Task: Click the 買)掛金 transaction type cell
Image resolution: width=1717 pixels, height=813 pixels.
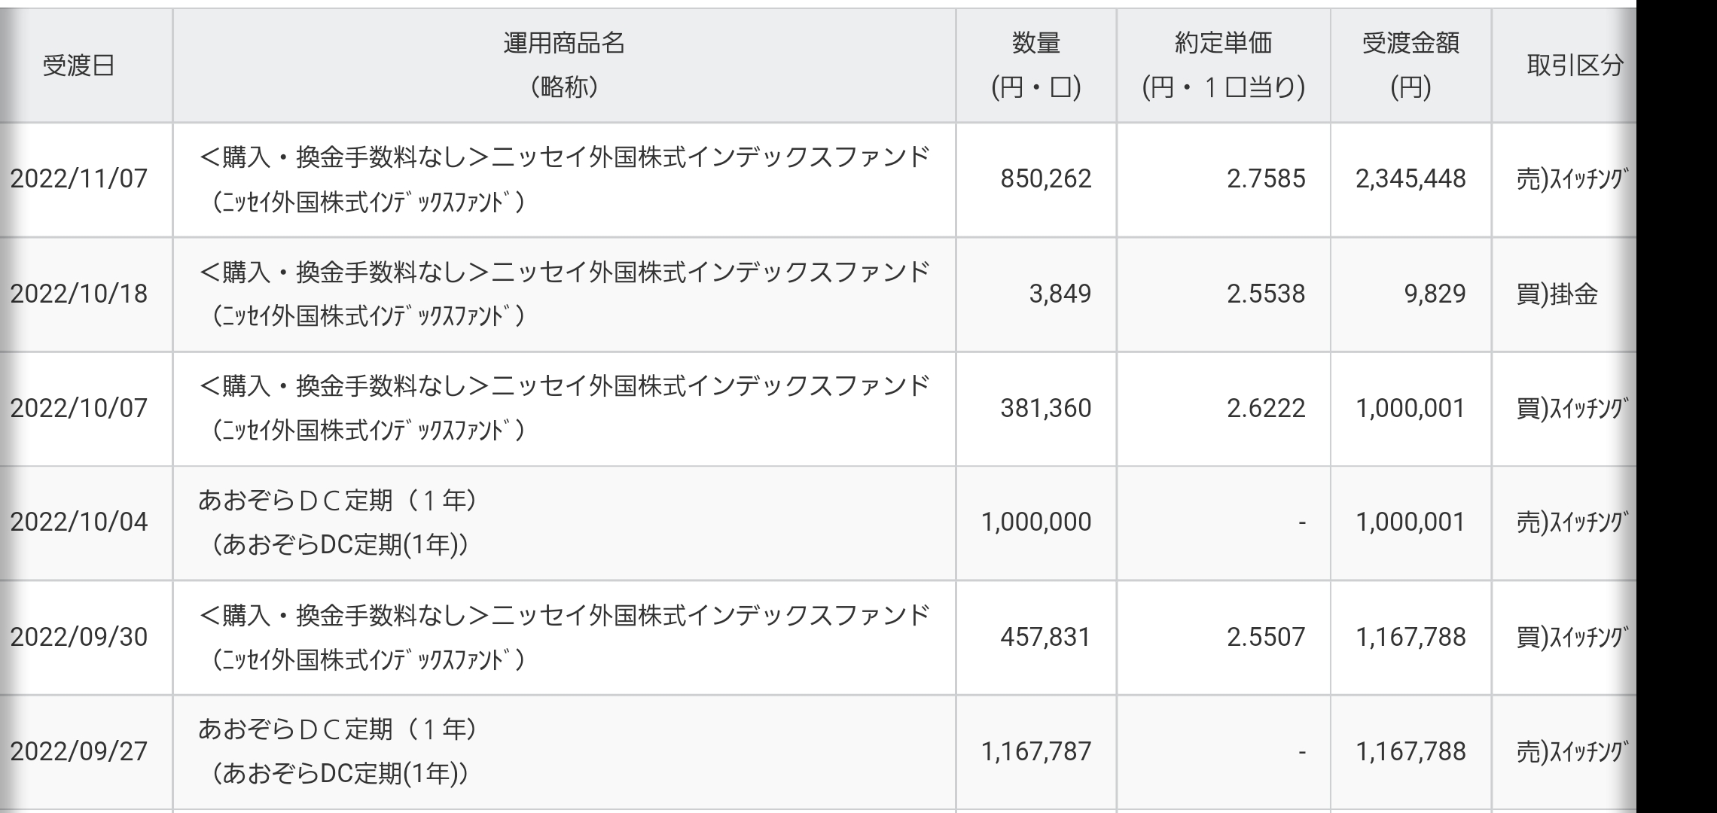Action: pos(1565,294)
